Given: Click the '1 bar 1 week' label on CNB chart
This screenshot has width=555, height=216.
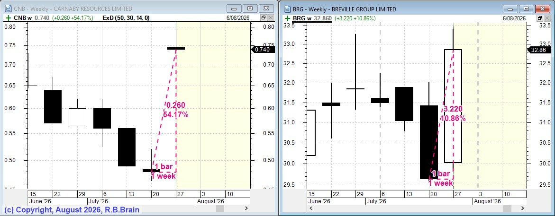Looking at the screenshot, I should [x=164, y=171].
